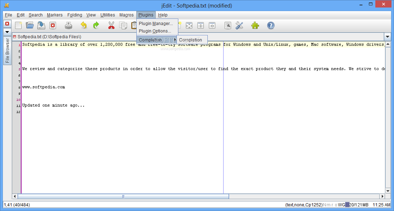Click the vertical scrollbar up arrow

[388, 44]
